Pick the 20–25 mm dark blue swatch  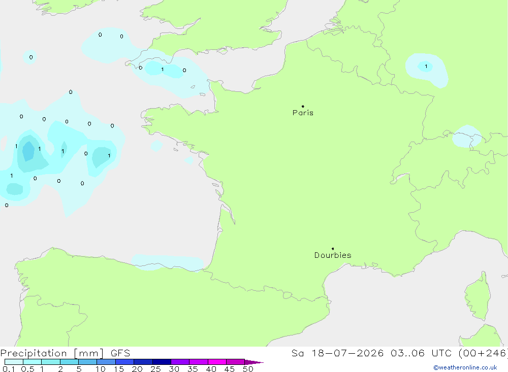click(143, 362)
